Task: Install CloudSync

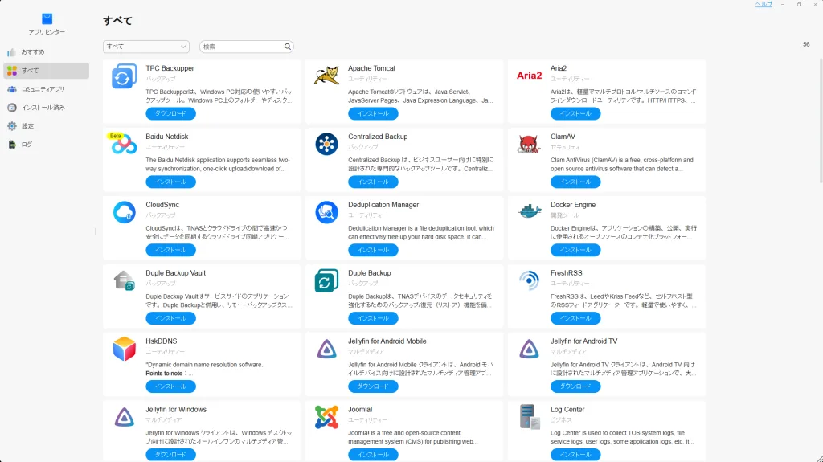Action: [x=170, y=250]
